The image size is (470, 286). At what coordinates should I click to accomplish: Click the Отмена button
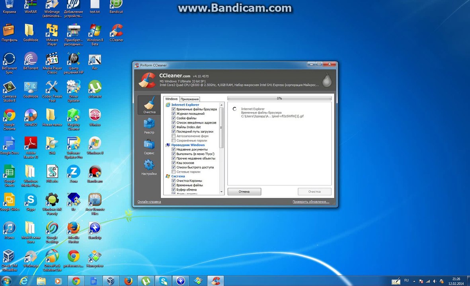244,191
